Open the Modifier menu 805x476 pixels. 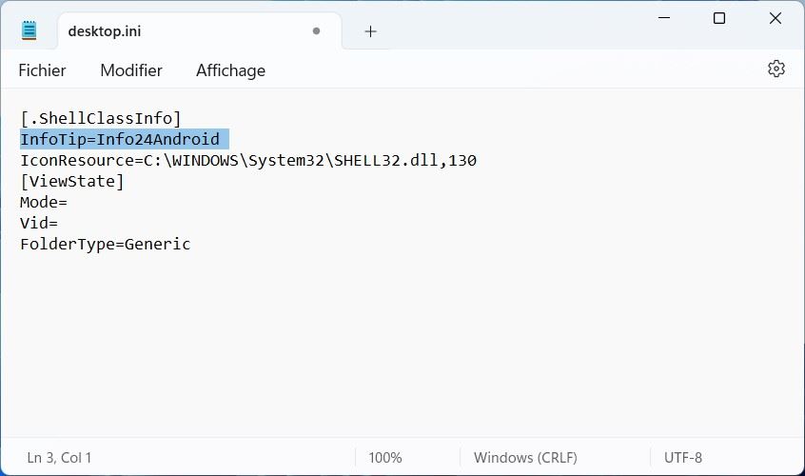point(131,70)
